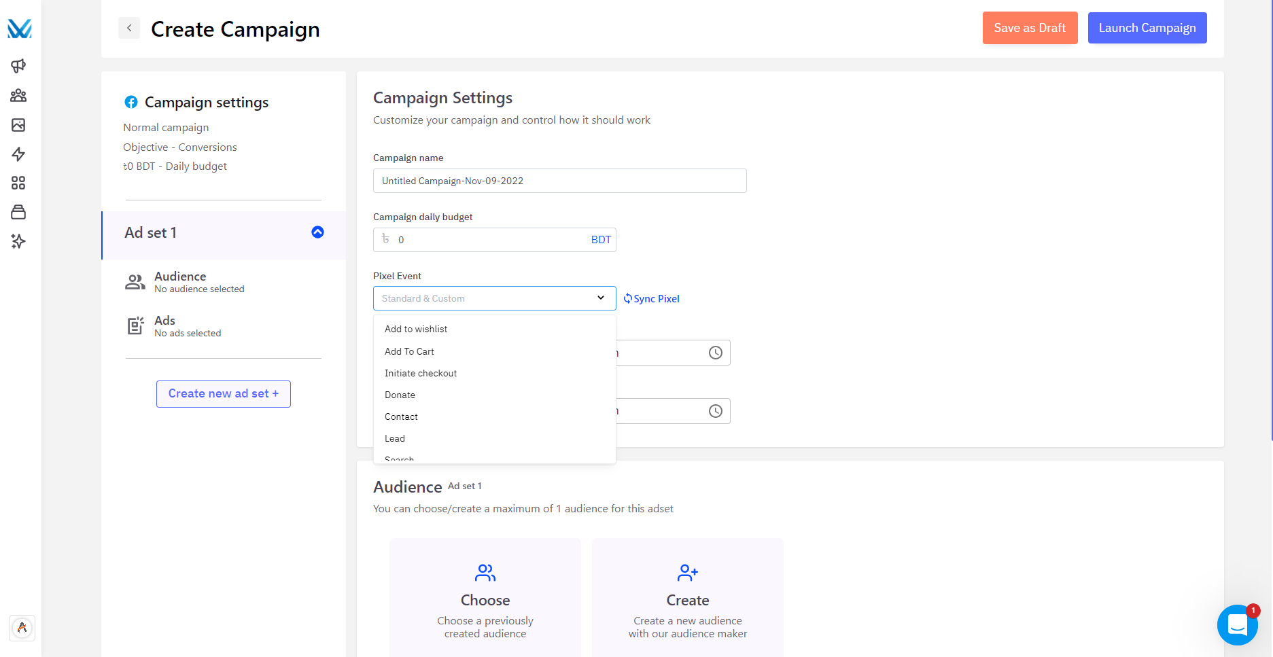Viewport: 1273px width, 657px height.
Task: Click the sparkle stars sidebar icon
Action: (x=18, y=241)
